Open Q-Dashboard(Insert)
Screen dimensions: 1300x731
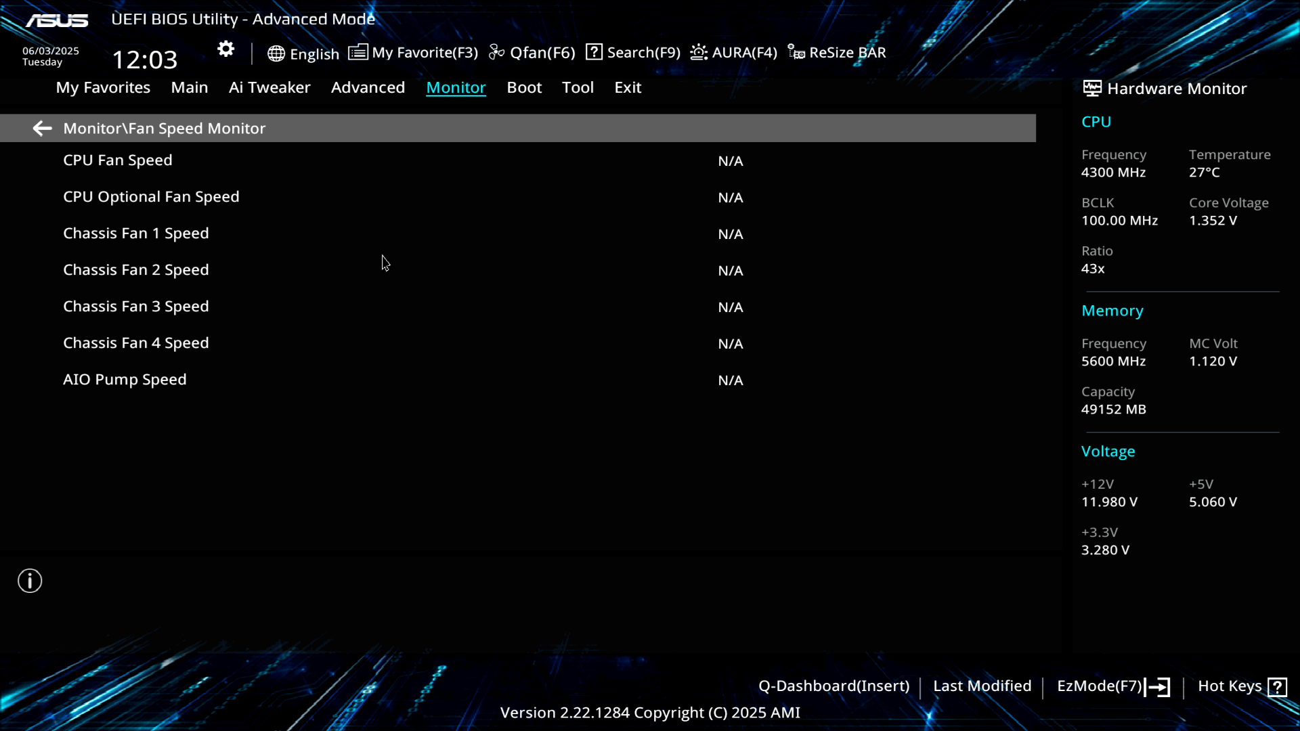833,686
